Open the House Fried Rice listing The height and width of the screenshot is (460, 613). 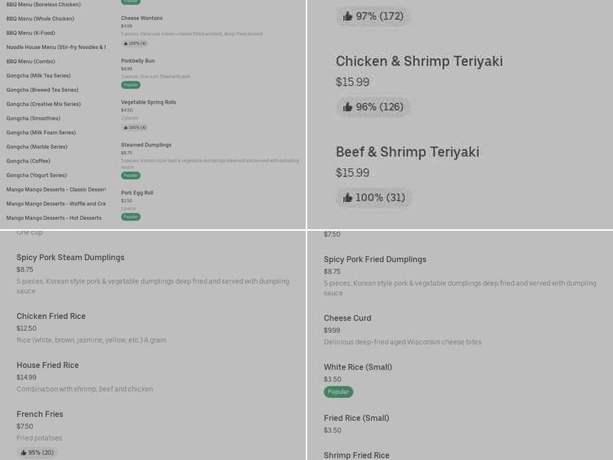[48, 365]
